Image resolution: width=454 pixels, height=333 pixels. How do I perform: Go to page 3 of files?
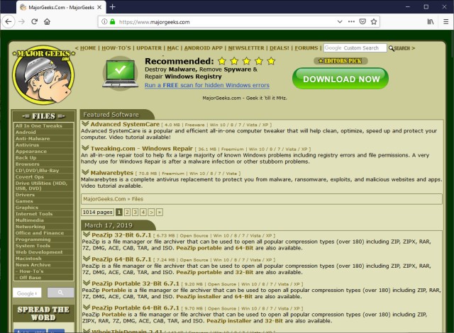[x=135, y=212]
